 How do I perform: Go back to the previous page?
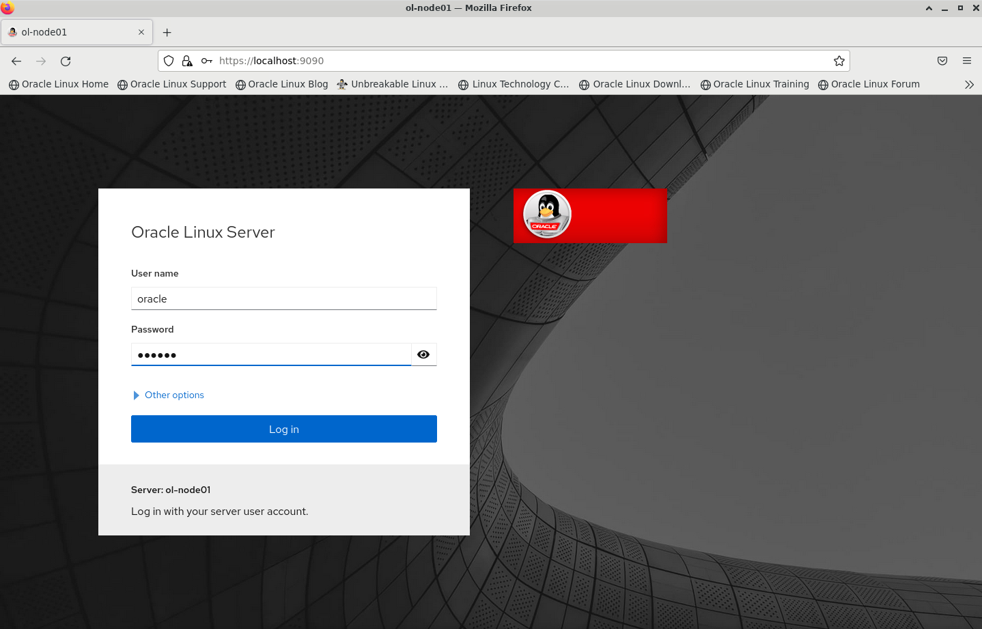click(x=16, y=61)
